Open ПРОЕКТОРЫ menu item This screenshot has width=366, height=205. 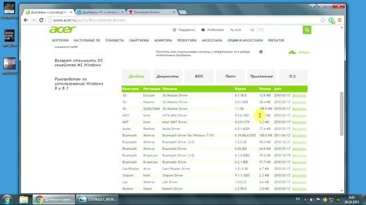coord(187,40)
